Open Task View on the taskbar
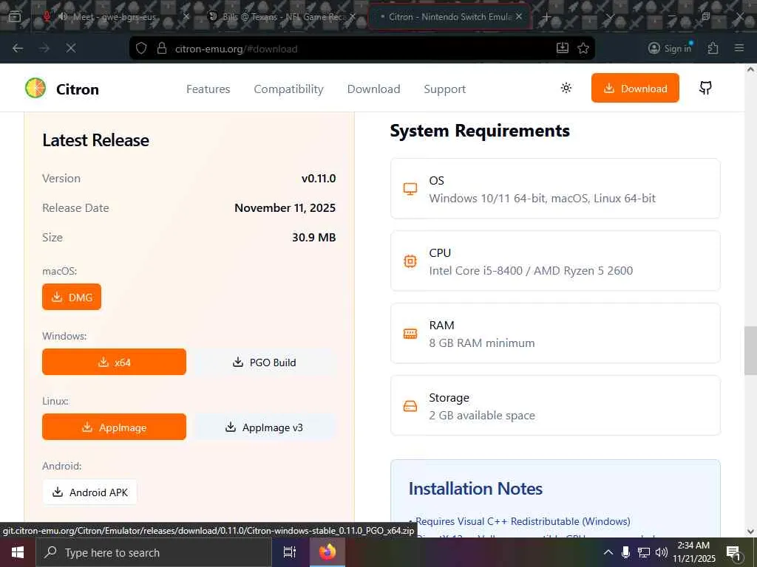757x567 pixels. 290,552
